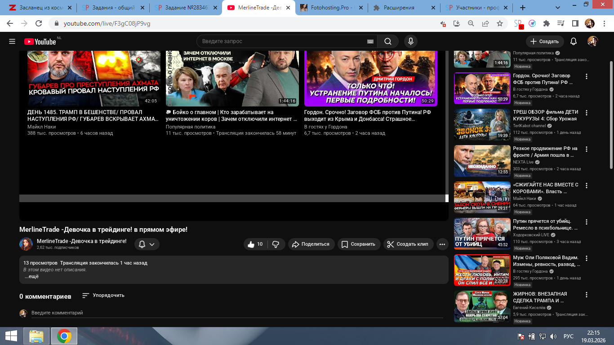The image size is (614, 345).
Task: Click the YouTube logo home icon
Action: 40,41
